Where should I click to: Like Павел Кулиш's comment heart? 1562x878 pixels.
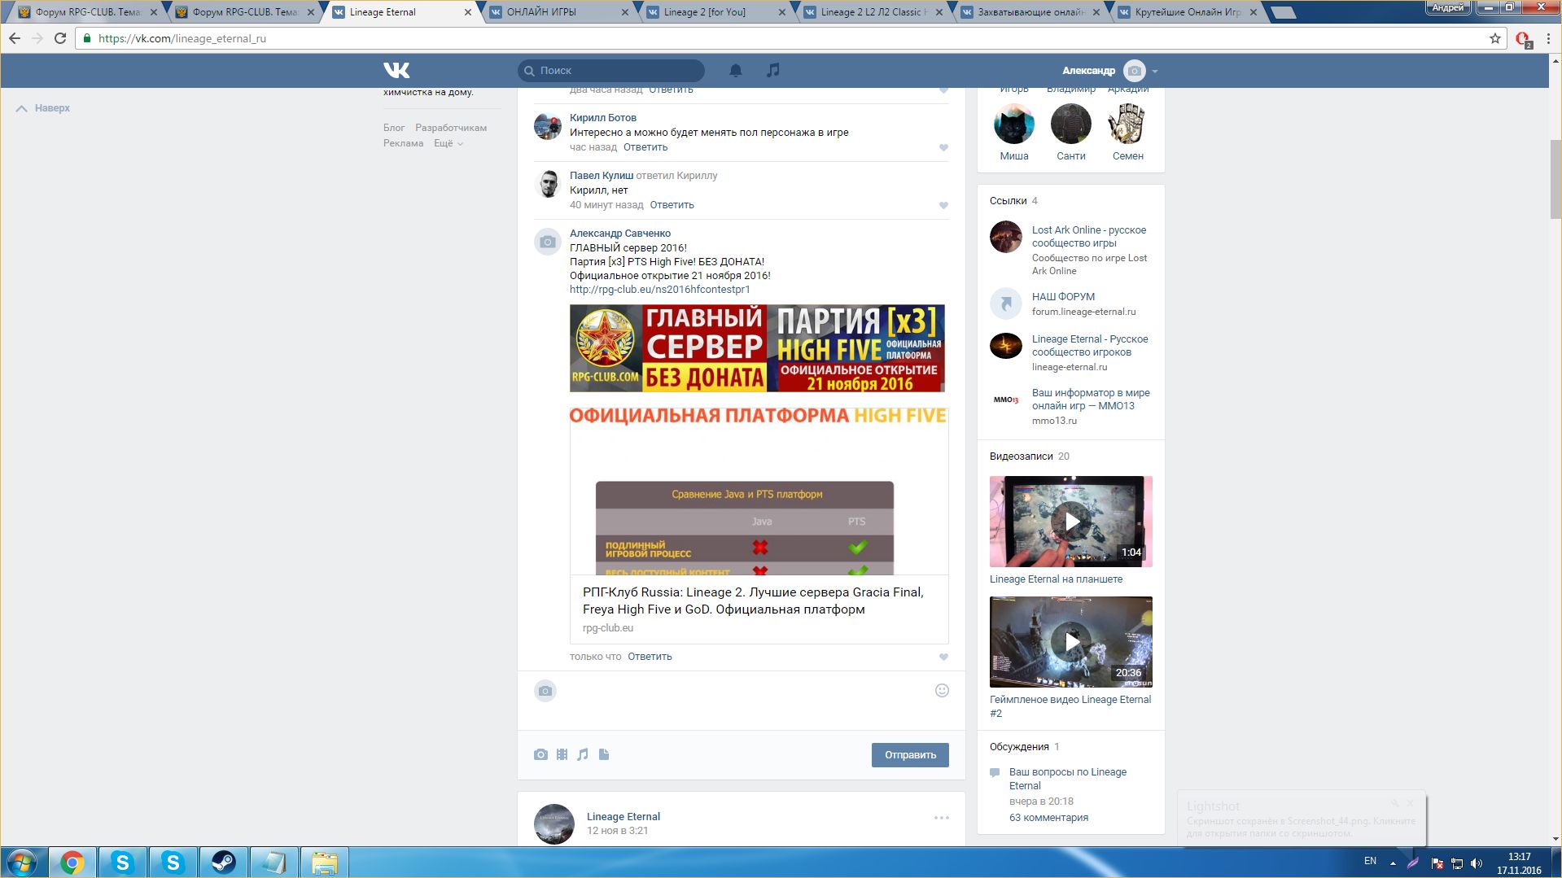[x=943, y=205]
